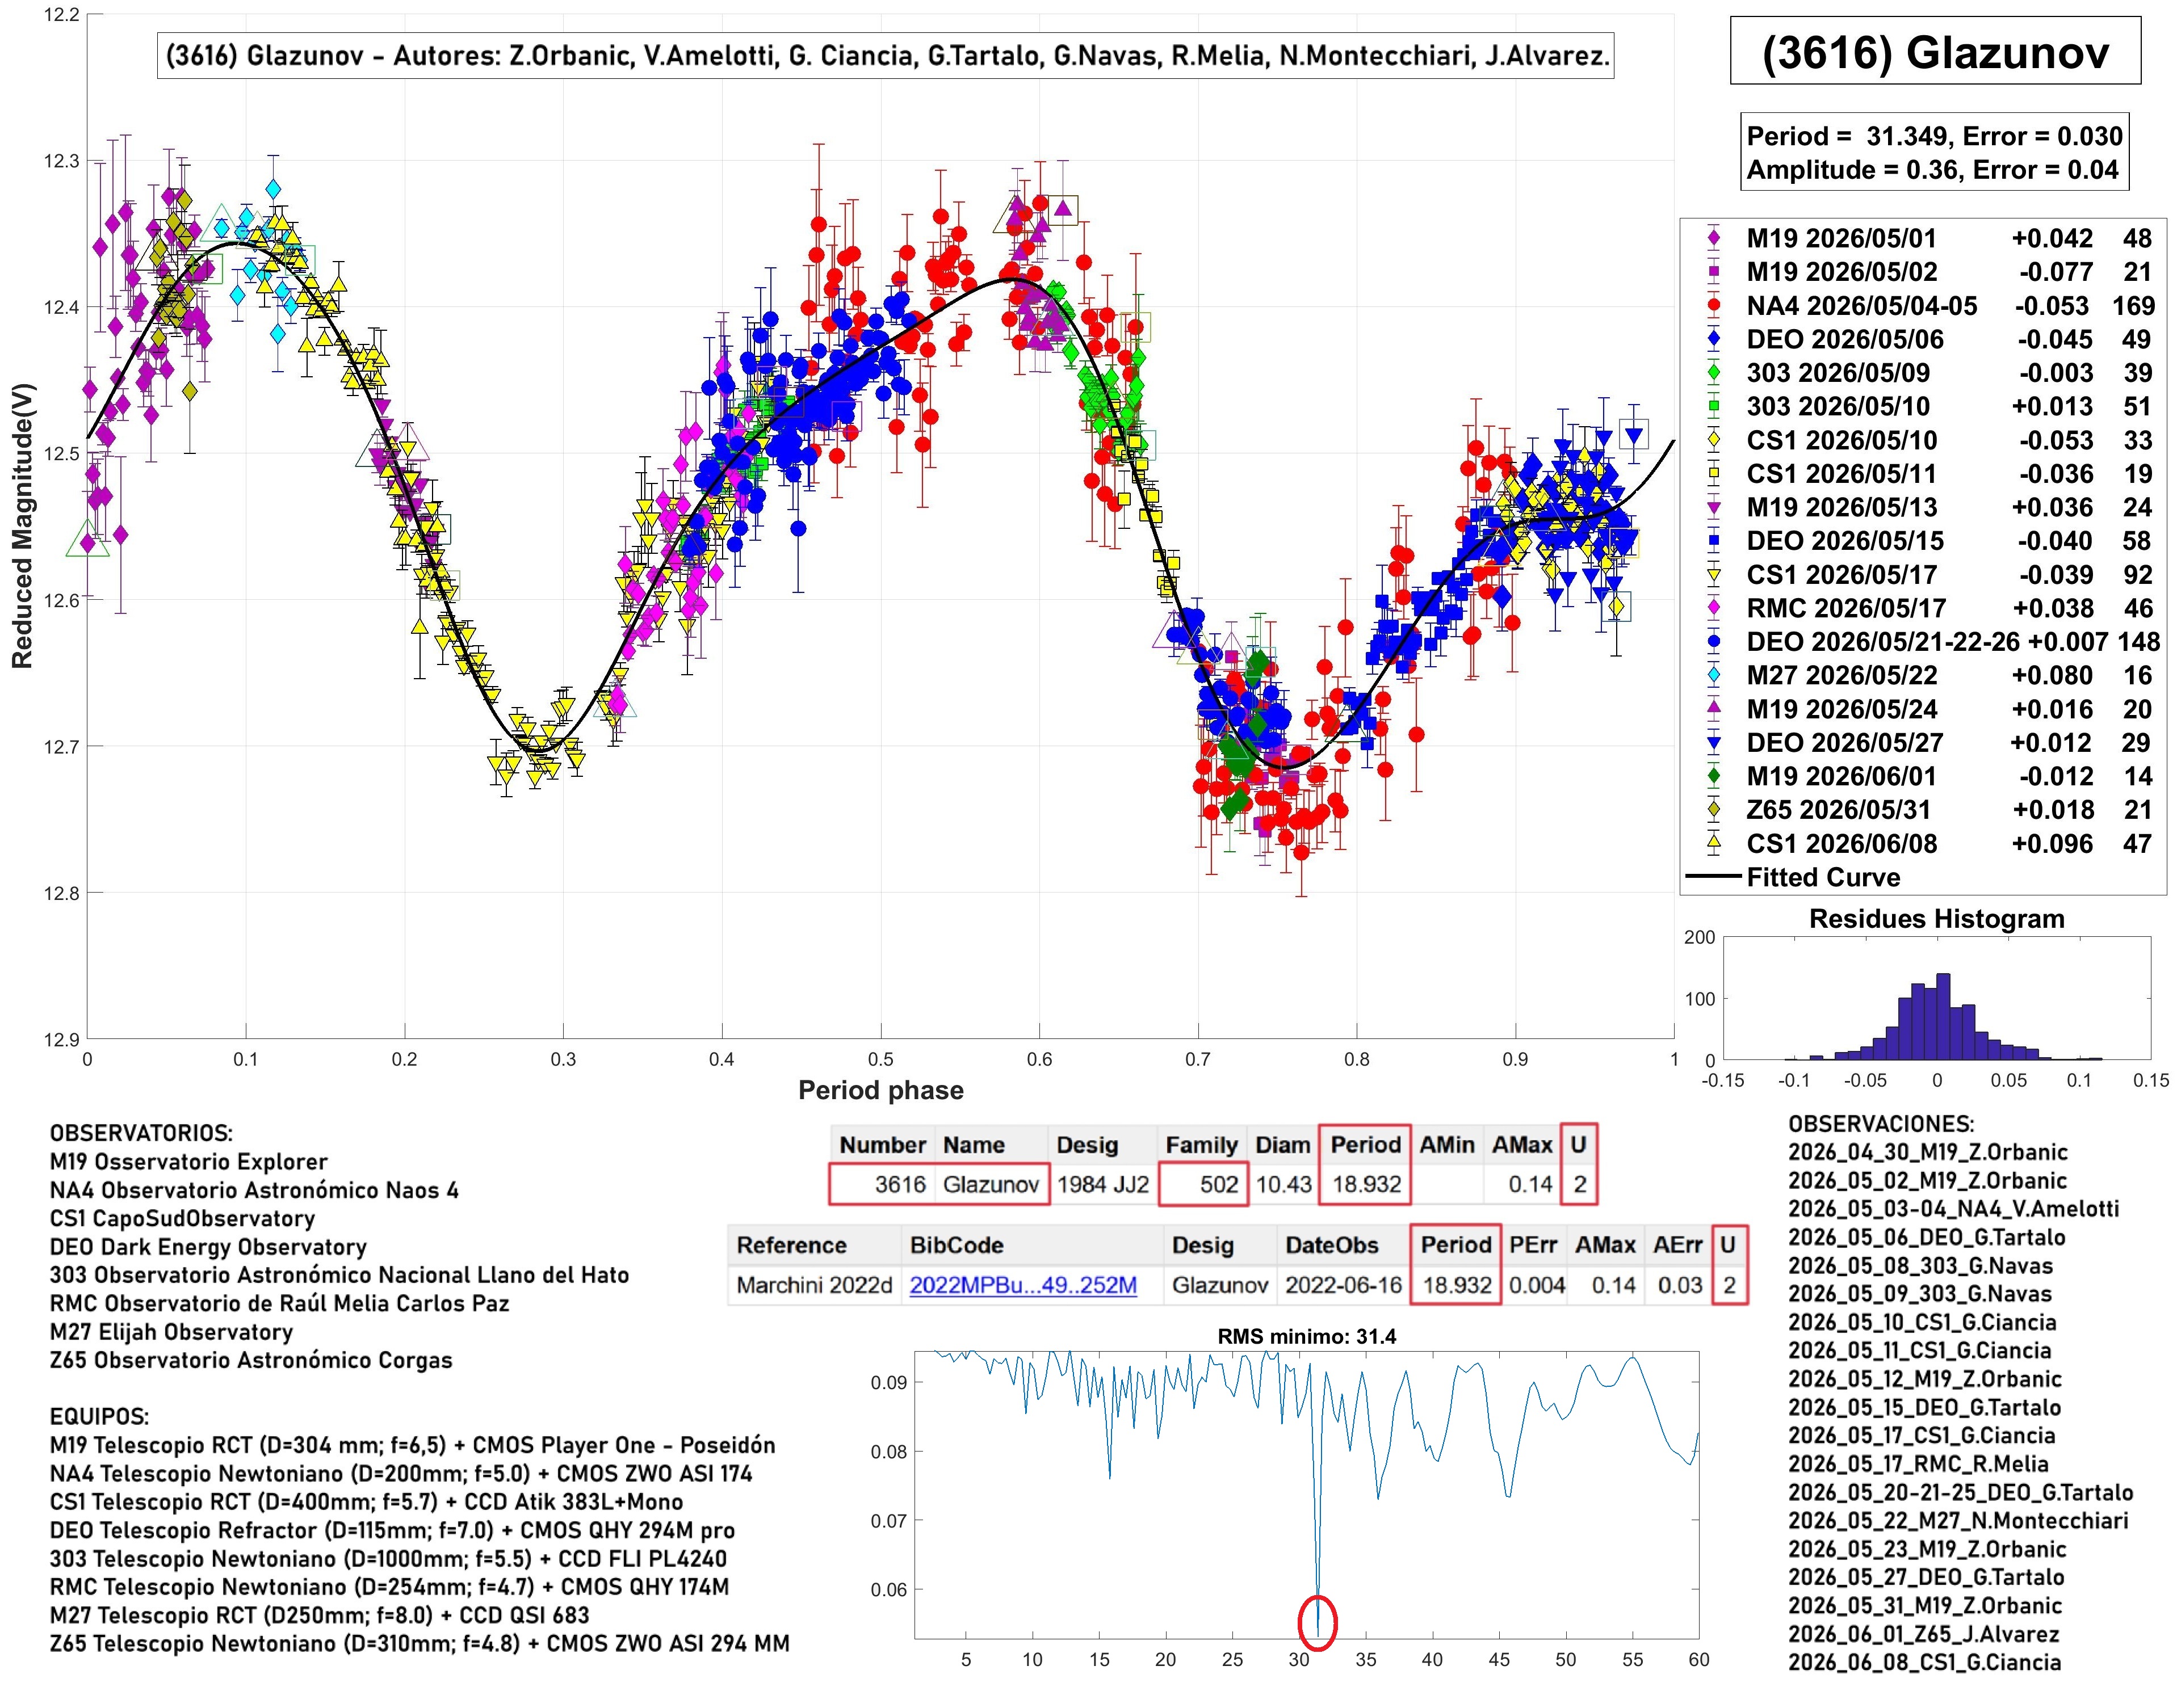Click the 18.932 period cell beside Diam

click(1365, 1184)
